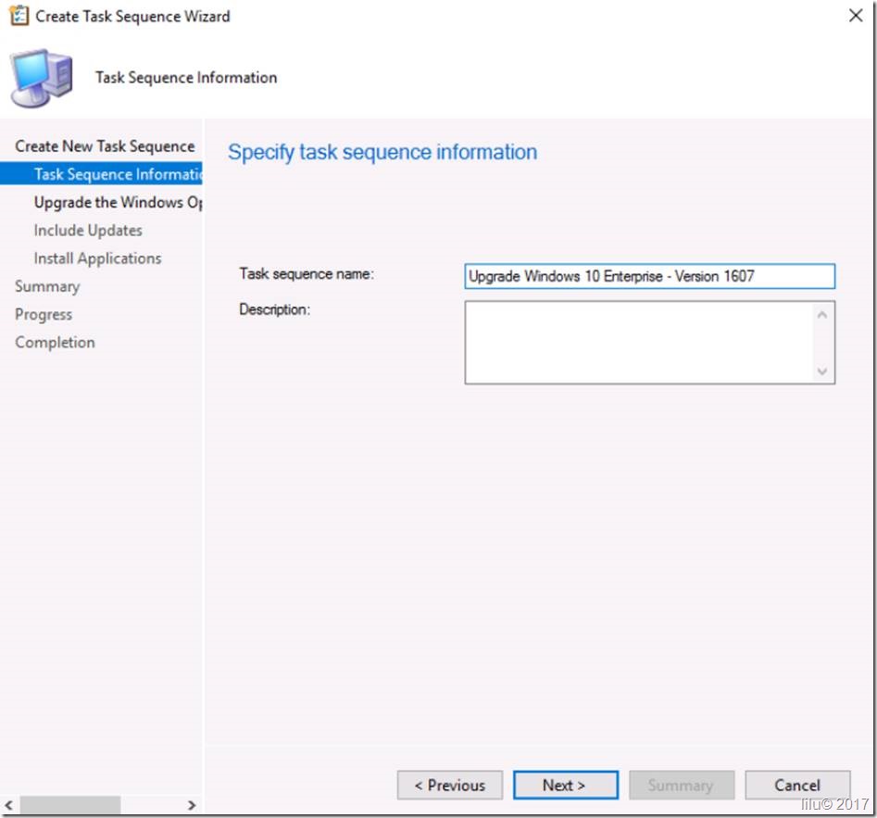The width and height of the screenshot is (877, 818).
Task: Close the Create Task Sequence Wizard window
Action: pyautogui.click(x=855, y=16)
